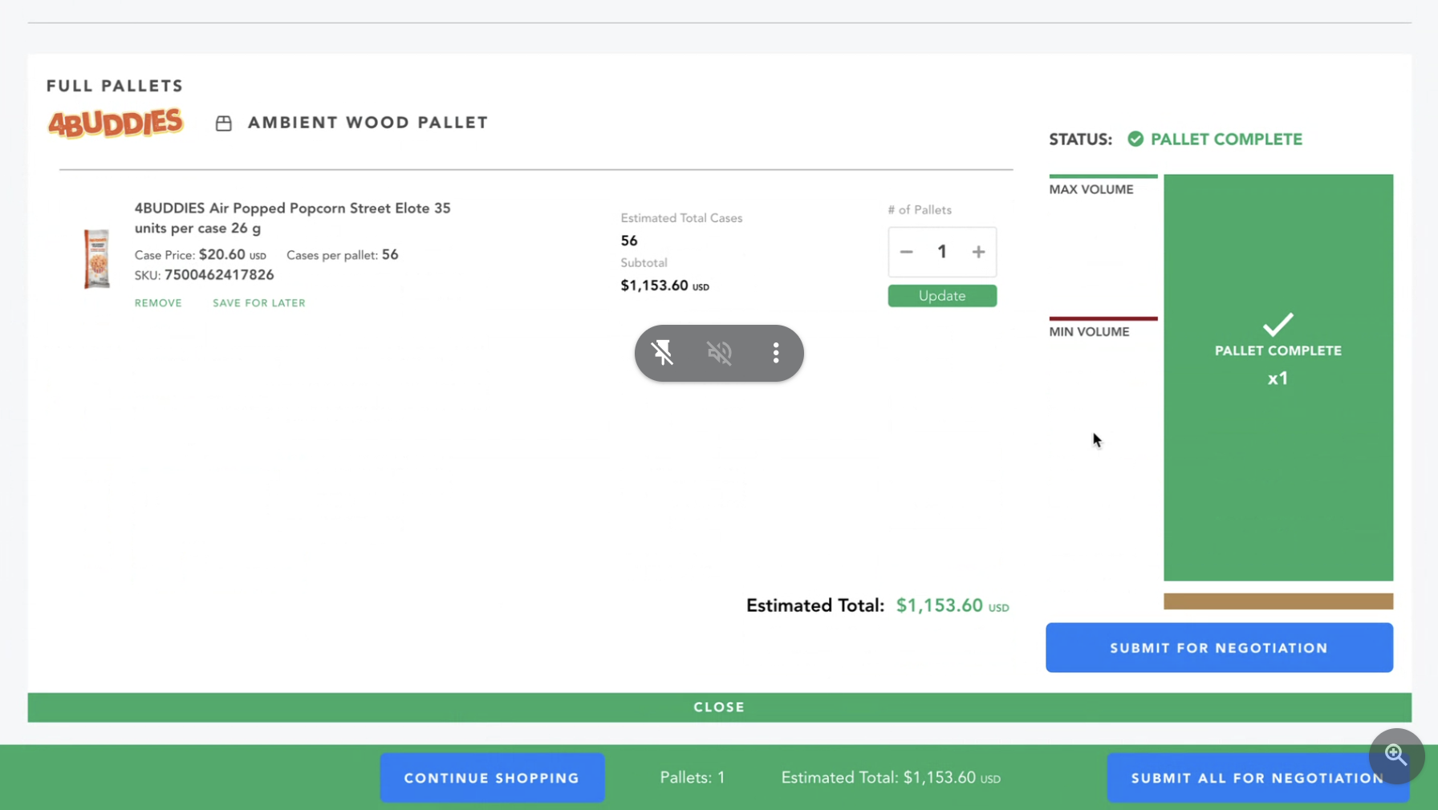Click Submit All for Negotiation button
Image resolution: width=1438 pixels, height=810 pixels.
point(1257,777)
